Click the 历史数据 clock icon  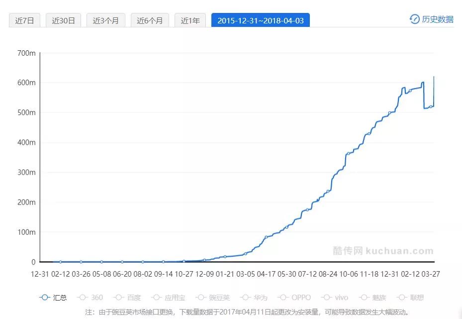[414, 19]
